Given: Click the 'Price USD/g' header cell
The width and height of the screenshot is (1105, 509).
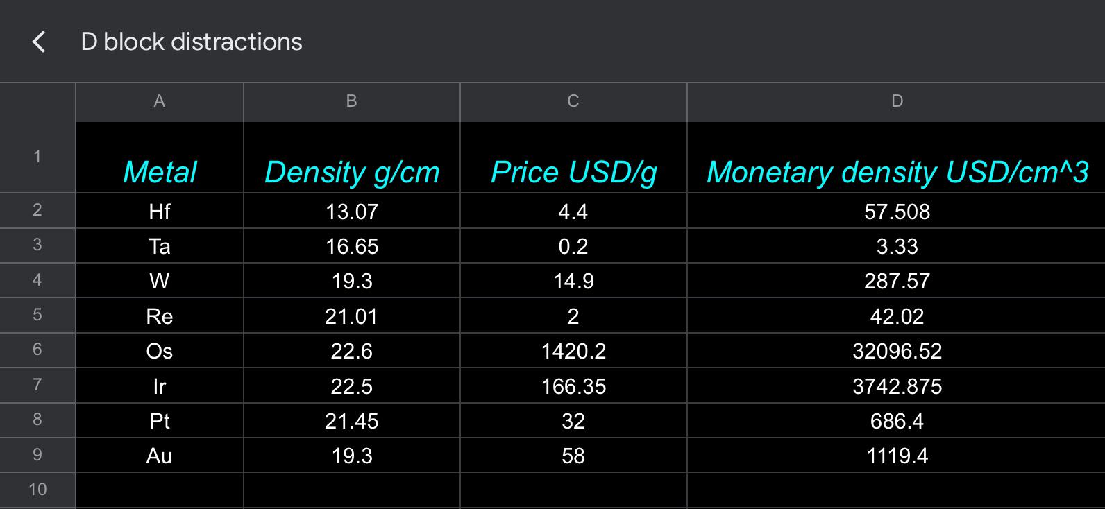Looking at the screenshot, I should tap(573, 171).
